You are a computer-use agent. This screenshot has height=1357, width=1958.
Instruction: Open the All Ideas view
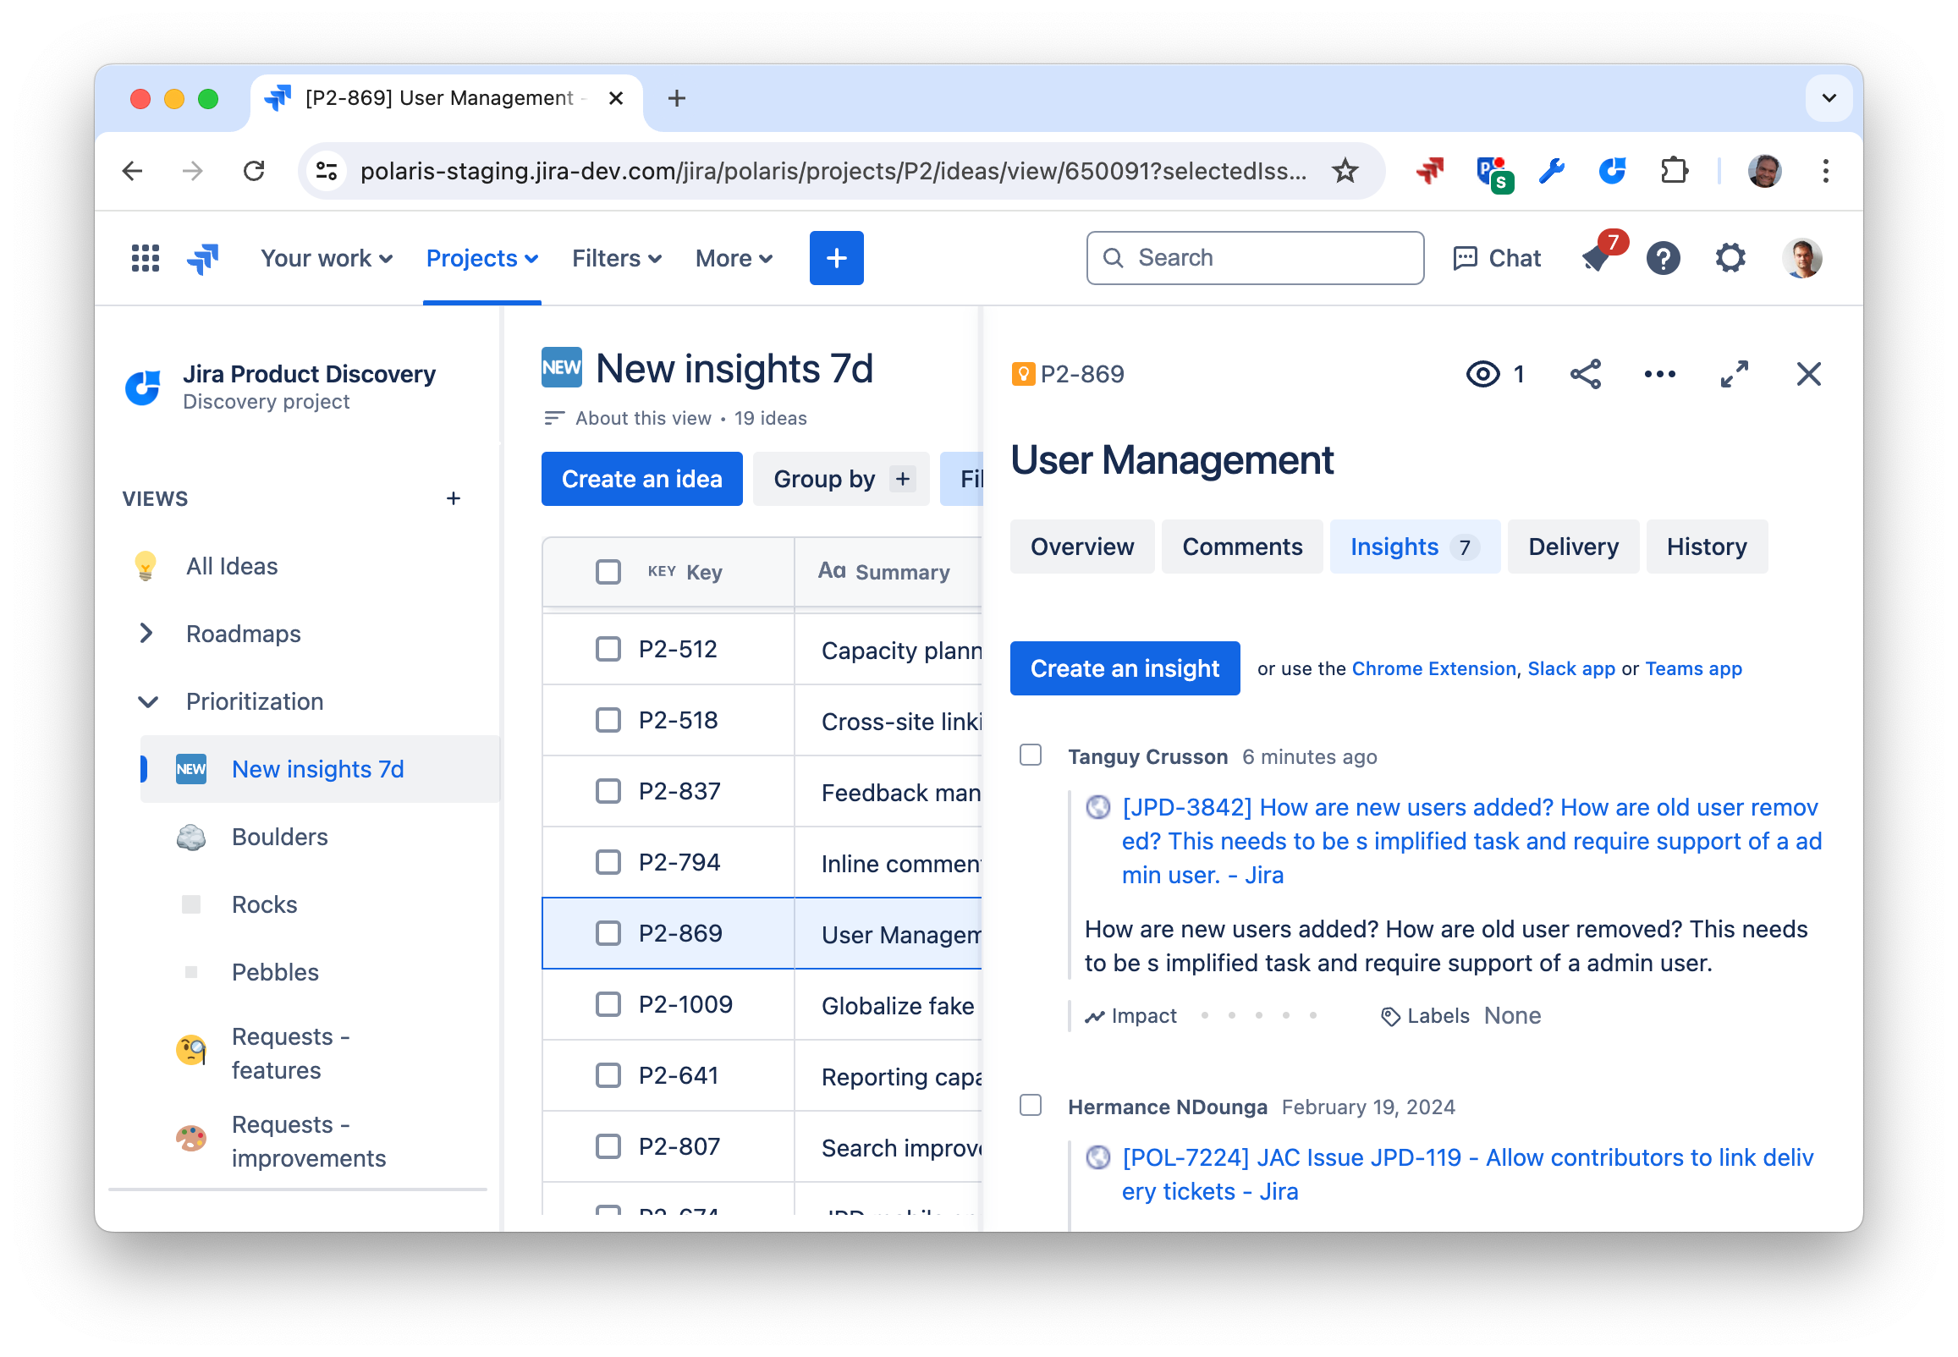tap(231, 566)
